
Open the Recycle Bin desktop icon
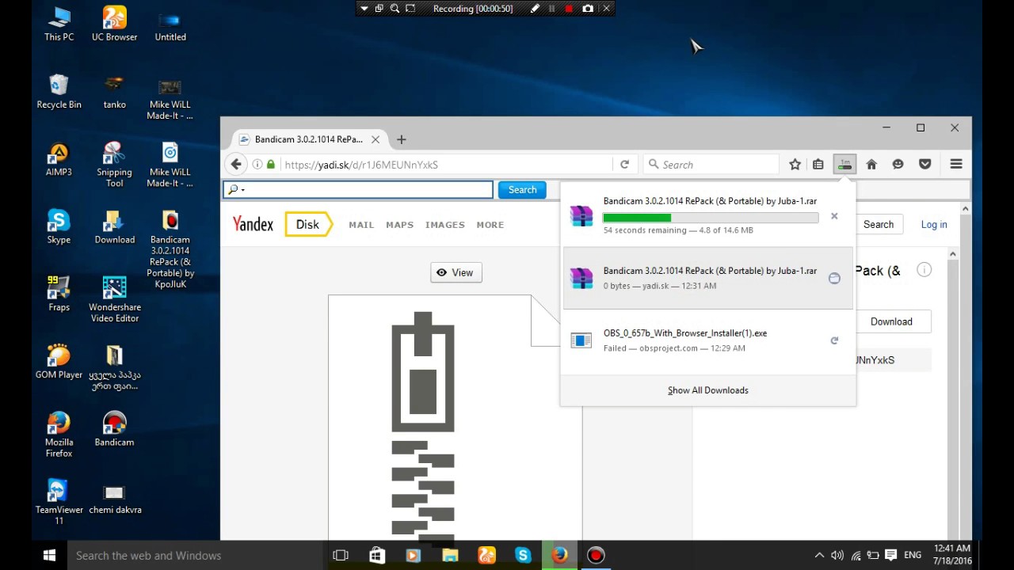click(59, 92)
